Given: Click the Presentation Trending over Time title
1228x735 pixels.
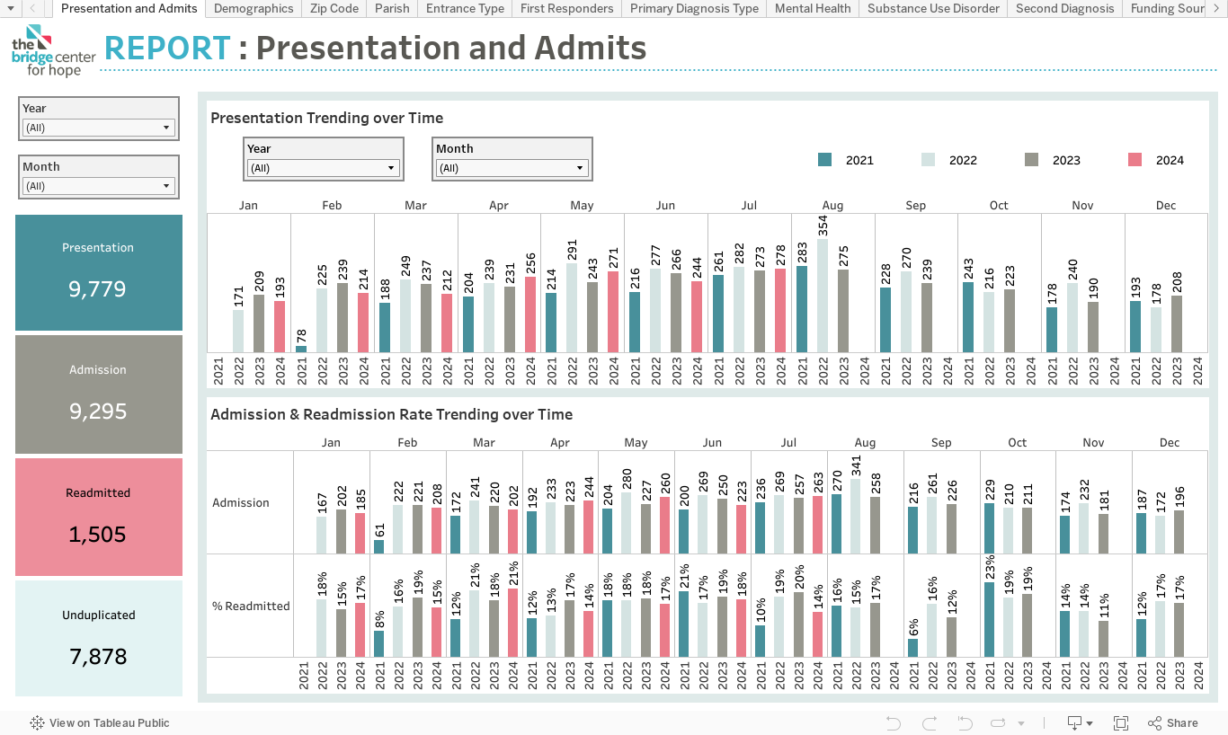Looking at the screenshot, I should pos(327,118).
